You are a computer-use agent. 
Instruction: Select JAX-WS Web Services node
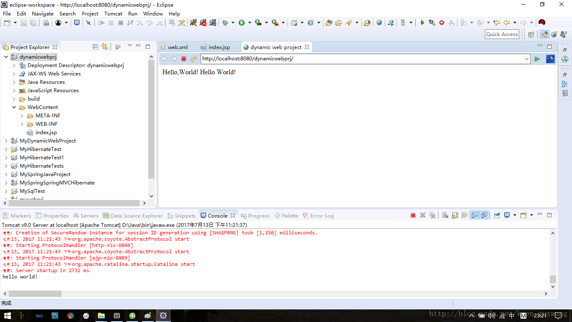click(54, 74)
